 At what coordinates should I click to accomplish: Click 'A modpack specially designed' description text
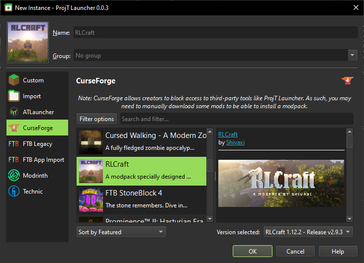tap(148, 177)
